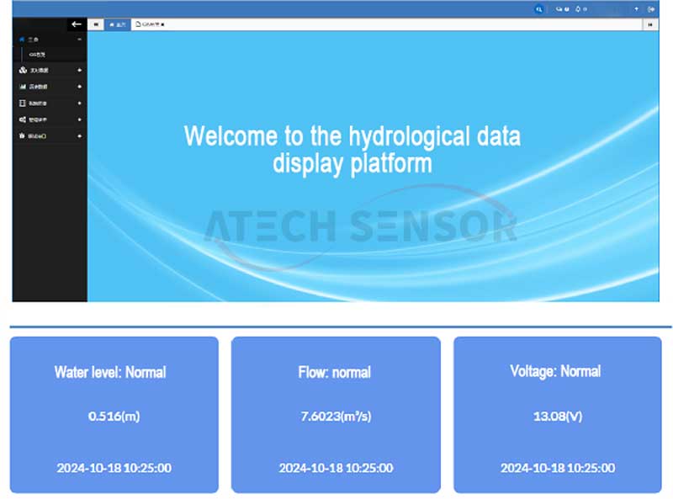Click the logout icon at top right
The image size is (673, 499).
(651, 8)
